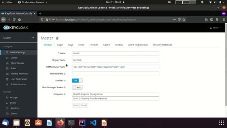Open Identity Providers in sidebar

[x=20, y=74]
